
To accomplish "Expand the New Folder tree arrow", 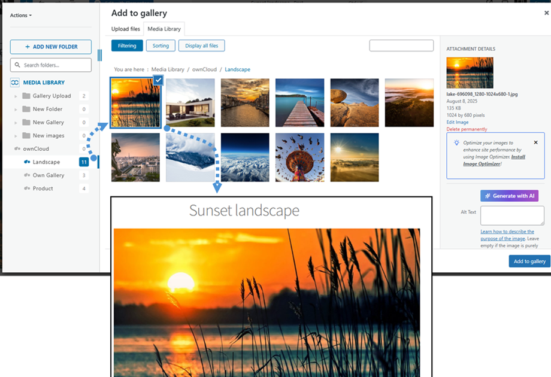I will tap(16, 110).
